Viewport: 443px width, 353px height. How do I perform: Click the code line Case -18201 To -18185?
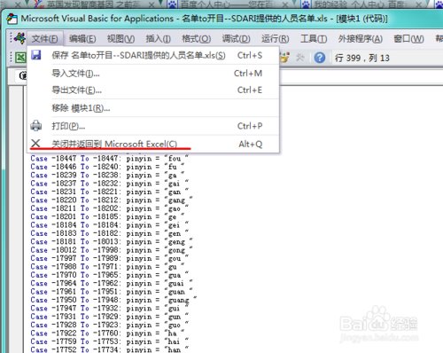click(x=108, y=216)
